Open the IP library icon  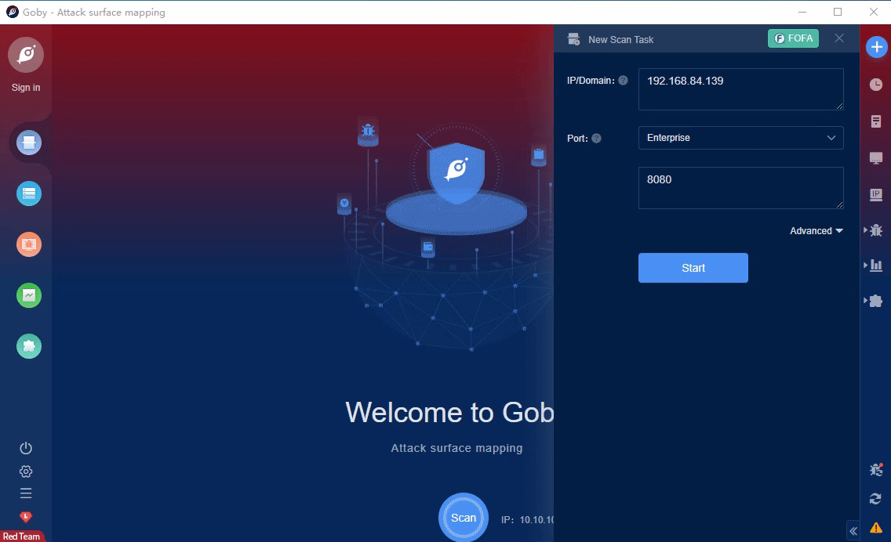[x=876, y=195]
